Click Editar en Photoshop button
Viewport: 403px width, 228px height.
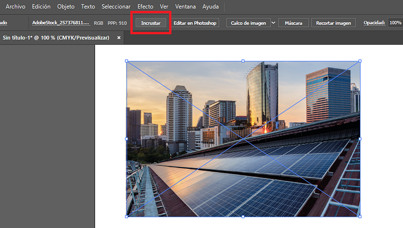point(195,23)
